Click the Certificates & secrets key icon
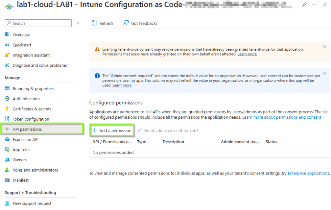This screenshot has width=331, height=210. point(7,109)
